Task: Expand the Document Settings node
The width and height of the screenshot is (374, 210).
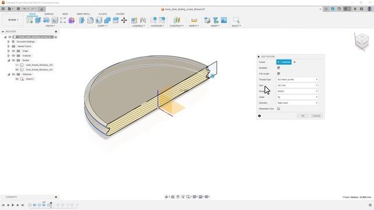Action: point(9,41)
